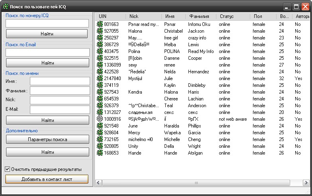Viewport: 312px width, 196px height.
Task: Open Параметры поиска search options
Action: click(x=47, y=139)
